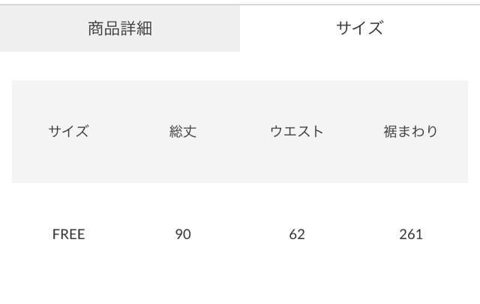Tap the header text above 62
The width and height of the screenshot is (480, 304).
pos(297,132)
